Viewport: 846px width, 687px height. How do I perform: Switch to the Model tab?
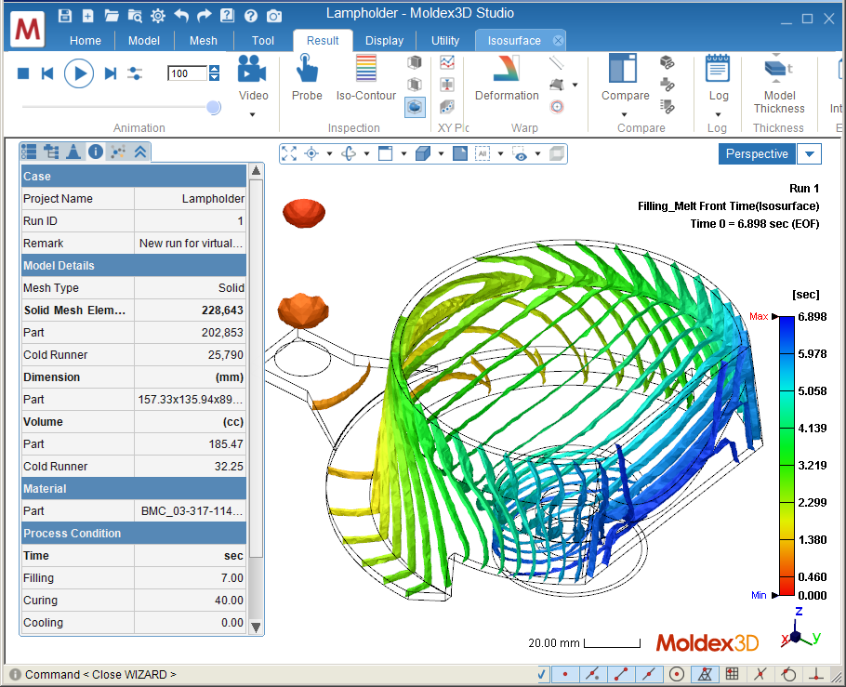click(144, 41)
